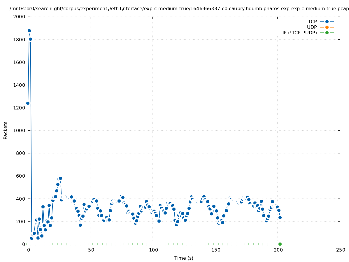Viewport: 349px width, 262px height.
Task: Click the TCP legend label text
Action: click(x=312, y=22)
